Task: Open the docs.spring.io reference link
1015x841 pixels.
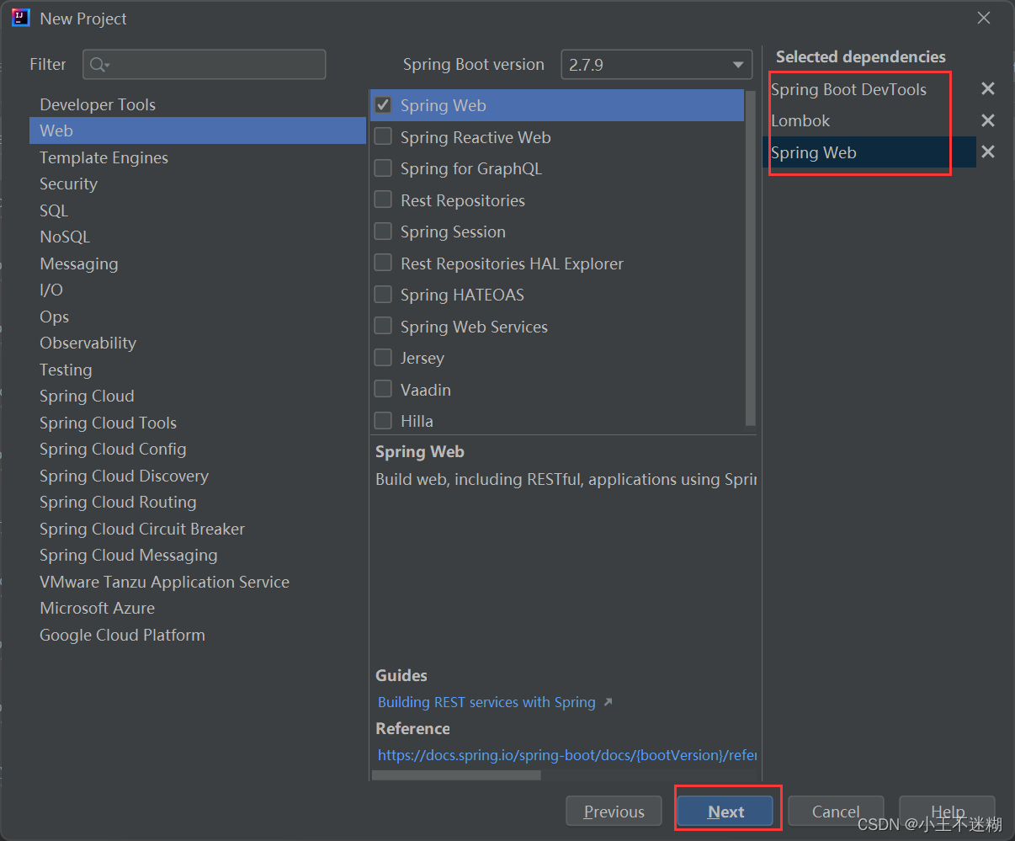Action: (567, 755)
